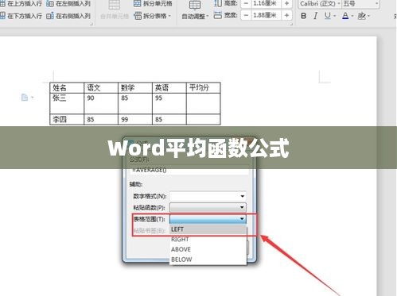Open the dialog launcher below the insert row buttons
Viewport: 397px width, 296px height.
pyautogui.click(x=91, y=24)
